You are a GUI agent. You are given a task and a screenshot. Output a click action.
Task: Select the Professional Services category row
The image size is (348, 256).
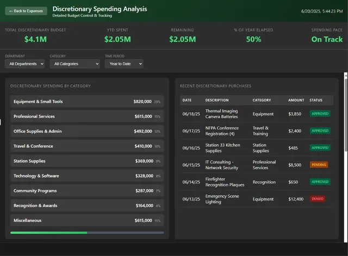pyautogui.click(x=87, y=116)
